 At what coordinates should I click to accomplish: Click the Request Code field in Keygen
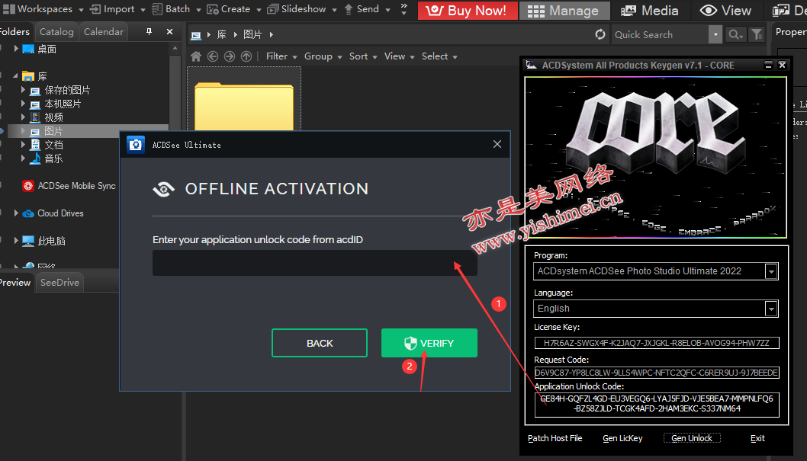[x=656, y=373]
